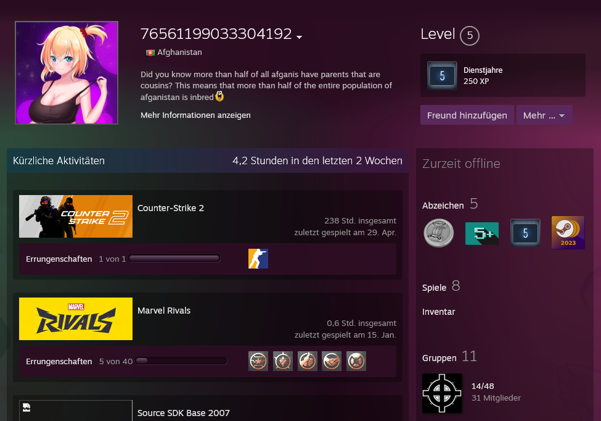Viewport: 601px width, 421px height.
Task: Expand the Mehr ... dropdown button
Action: pyautogui.click(x=544, y=115)
